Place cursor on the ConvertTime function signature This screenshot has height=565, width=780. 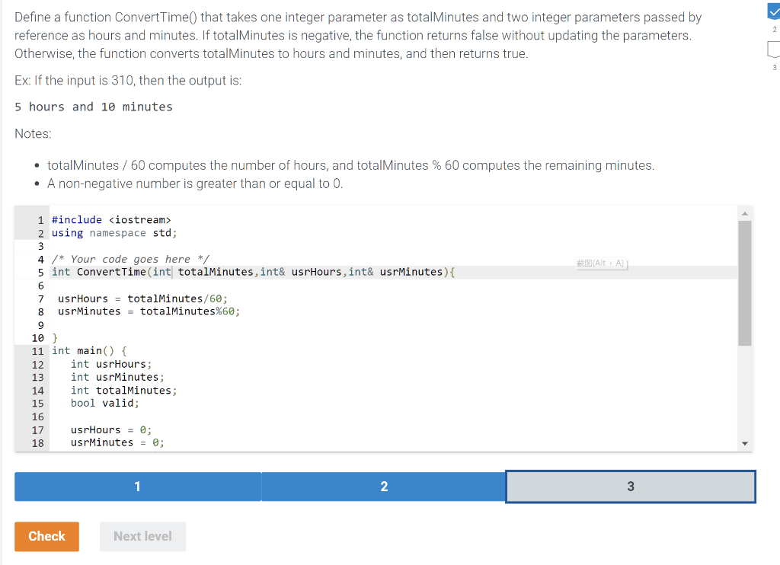click(251, 272)
